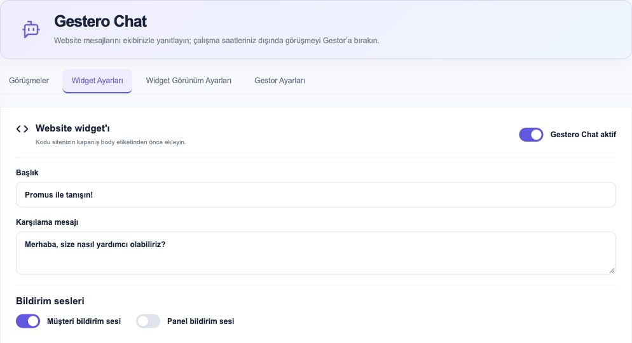Image resolution: width=632 pixels, height=343 pixels.
Task: Click inside the Karşılama mesajı text area
Action: (x=316, y=253)
